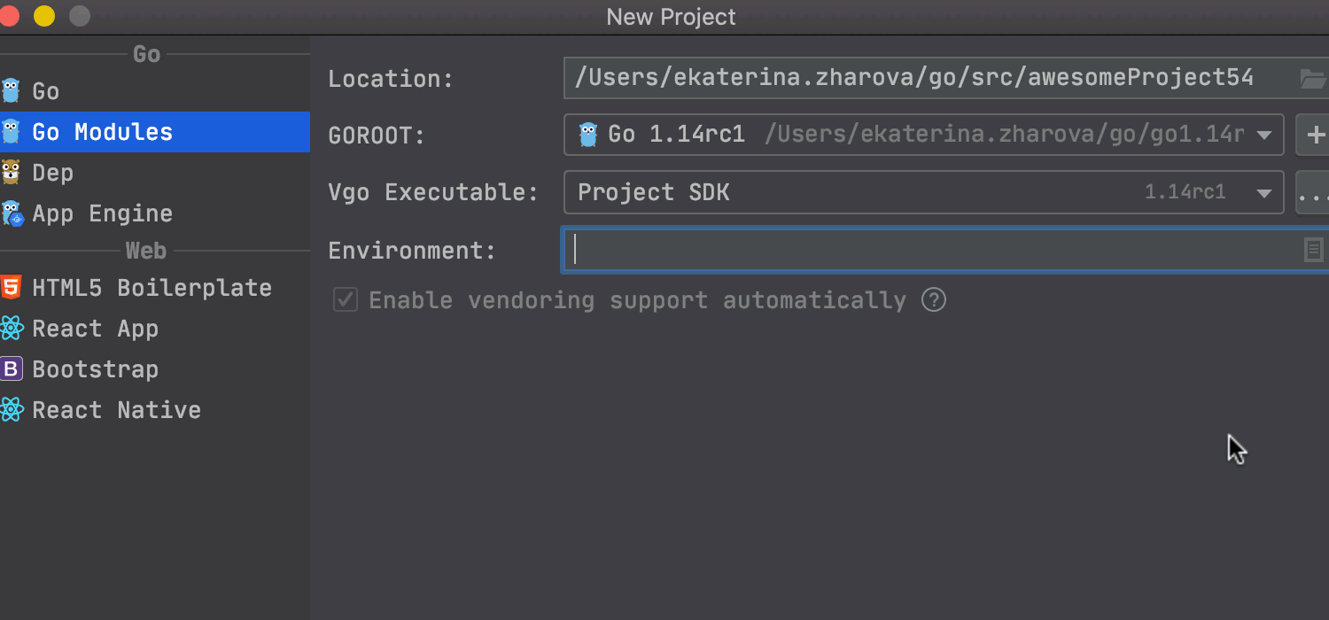Image resolution: width=1329 pixels, height=620 pixels.
Task: Minimize the New Project window
Action: [x=43, y=16]
